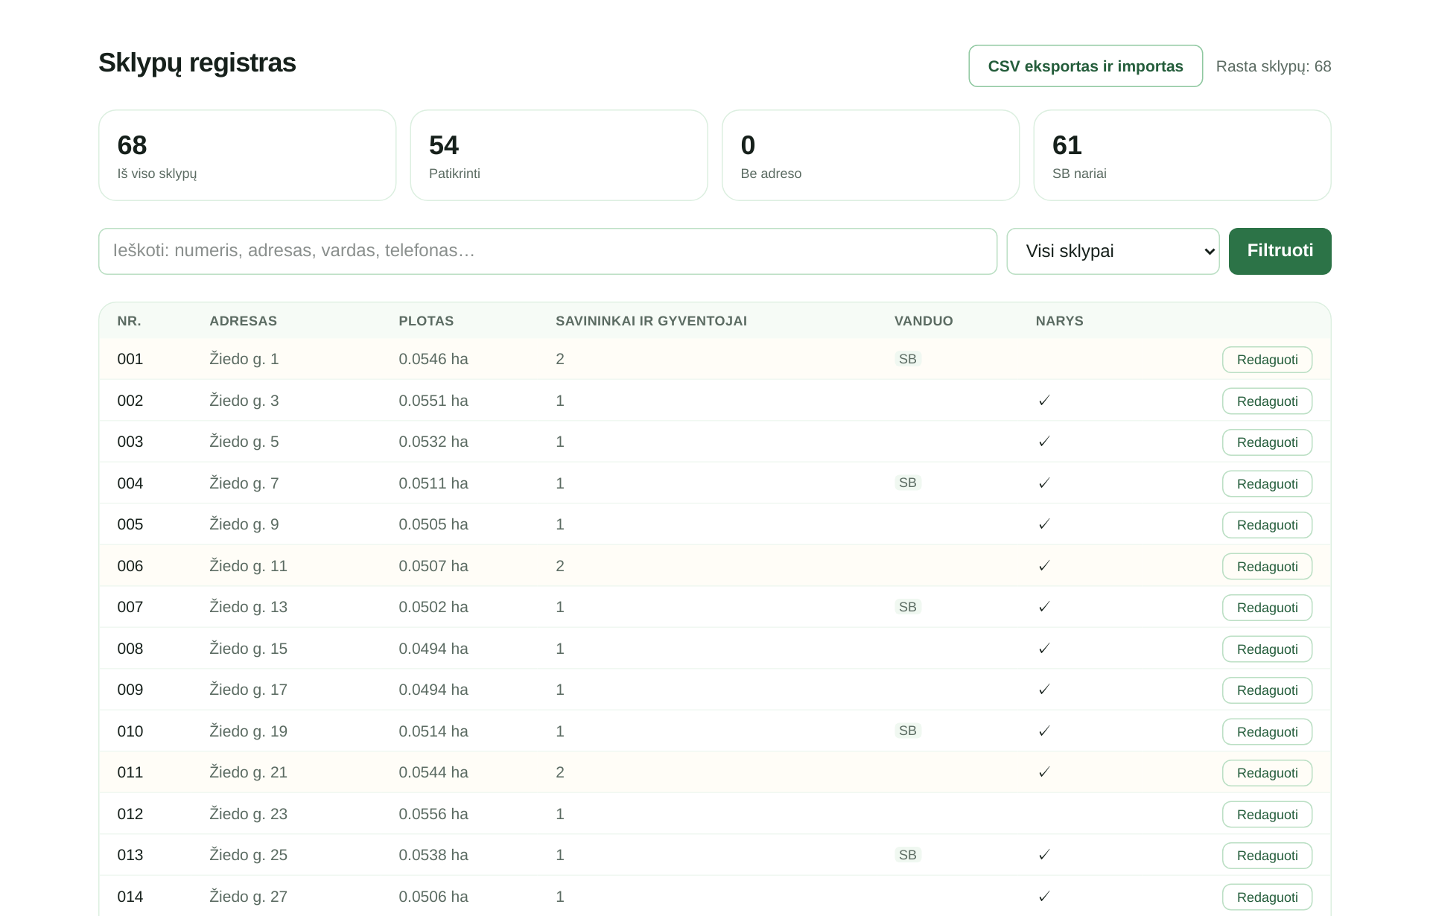1430x916 pixels.
Task: Click the Rasta sklypų: 68 text
Action: (1274, 66)
